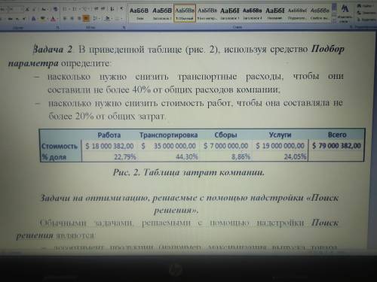Open the Styles pane launcher

tap(351, 27)
